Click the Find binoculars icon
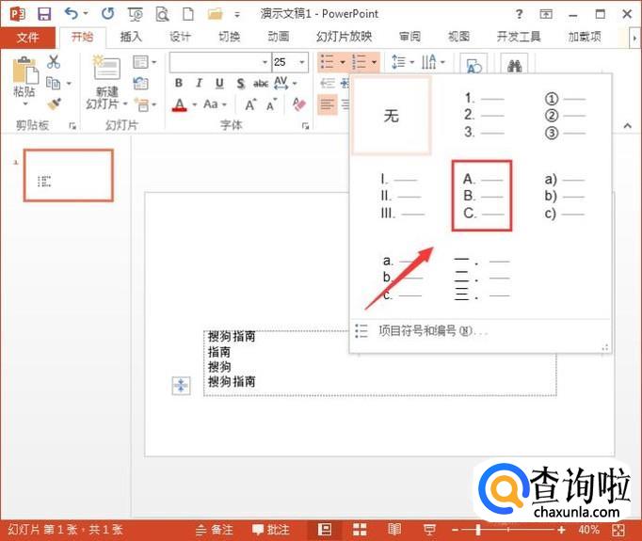This screenshot has width=642, height=541. tap(515, 66)
